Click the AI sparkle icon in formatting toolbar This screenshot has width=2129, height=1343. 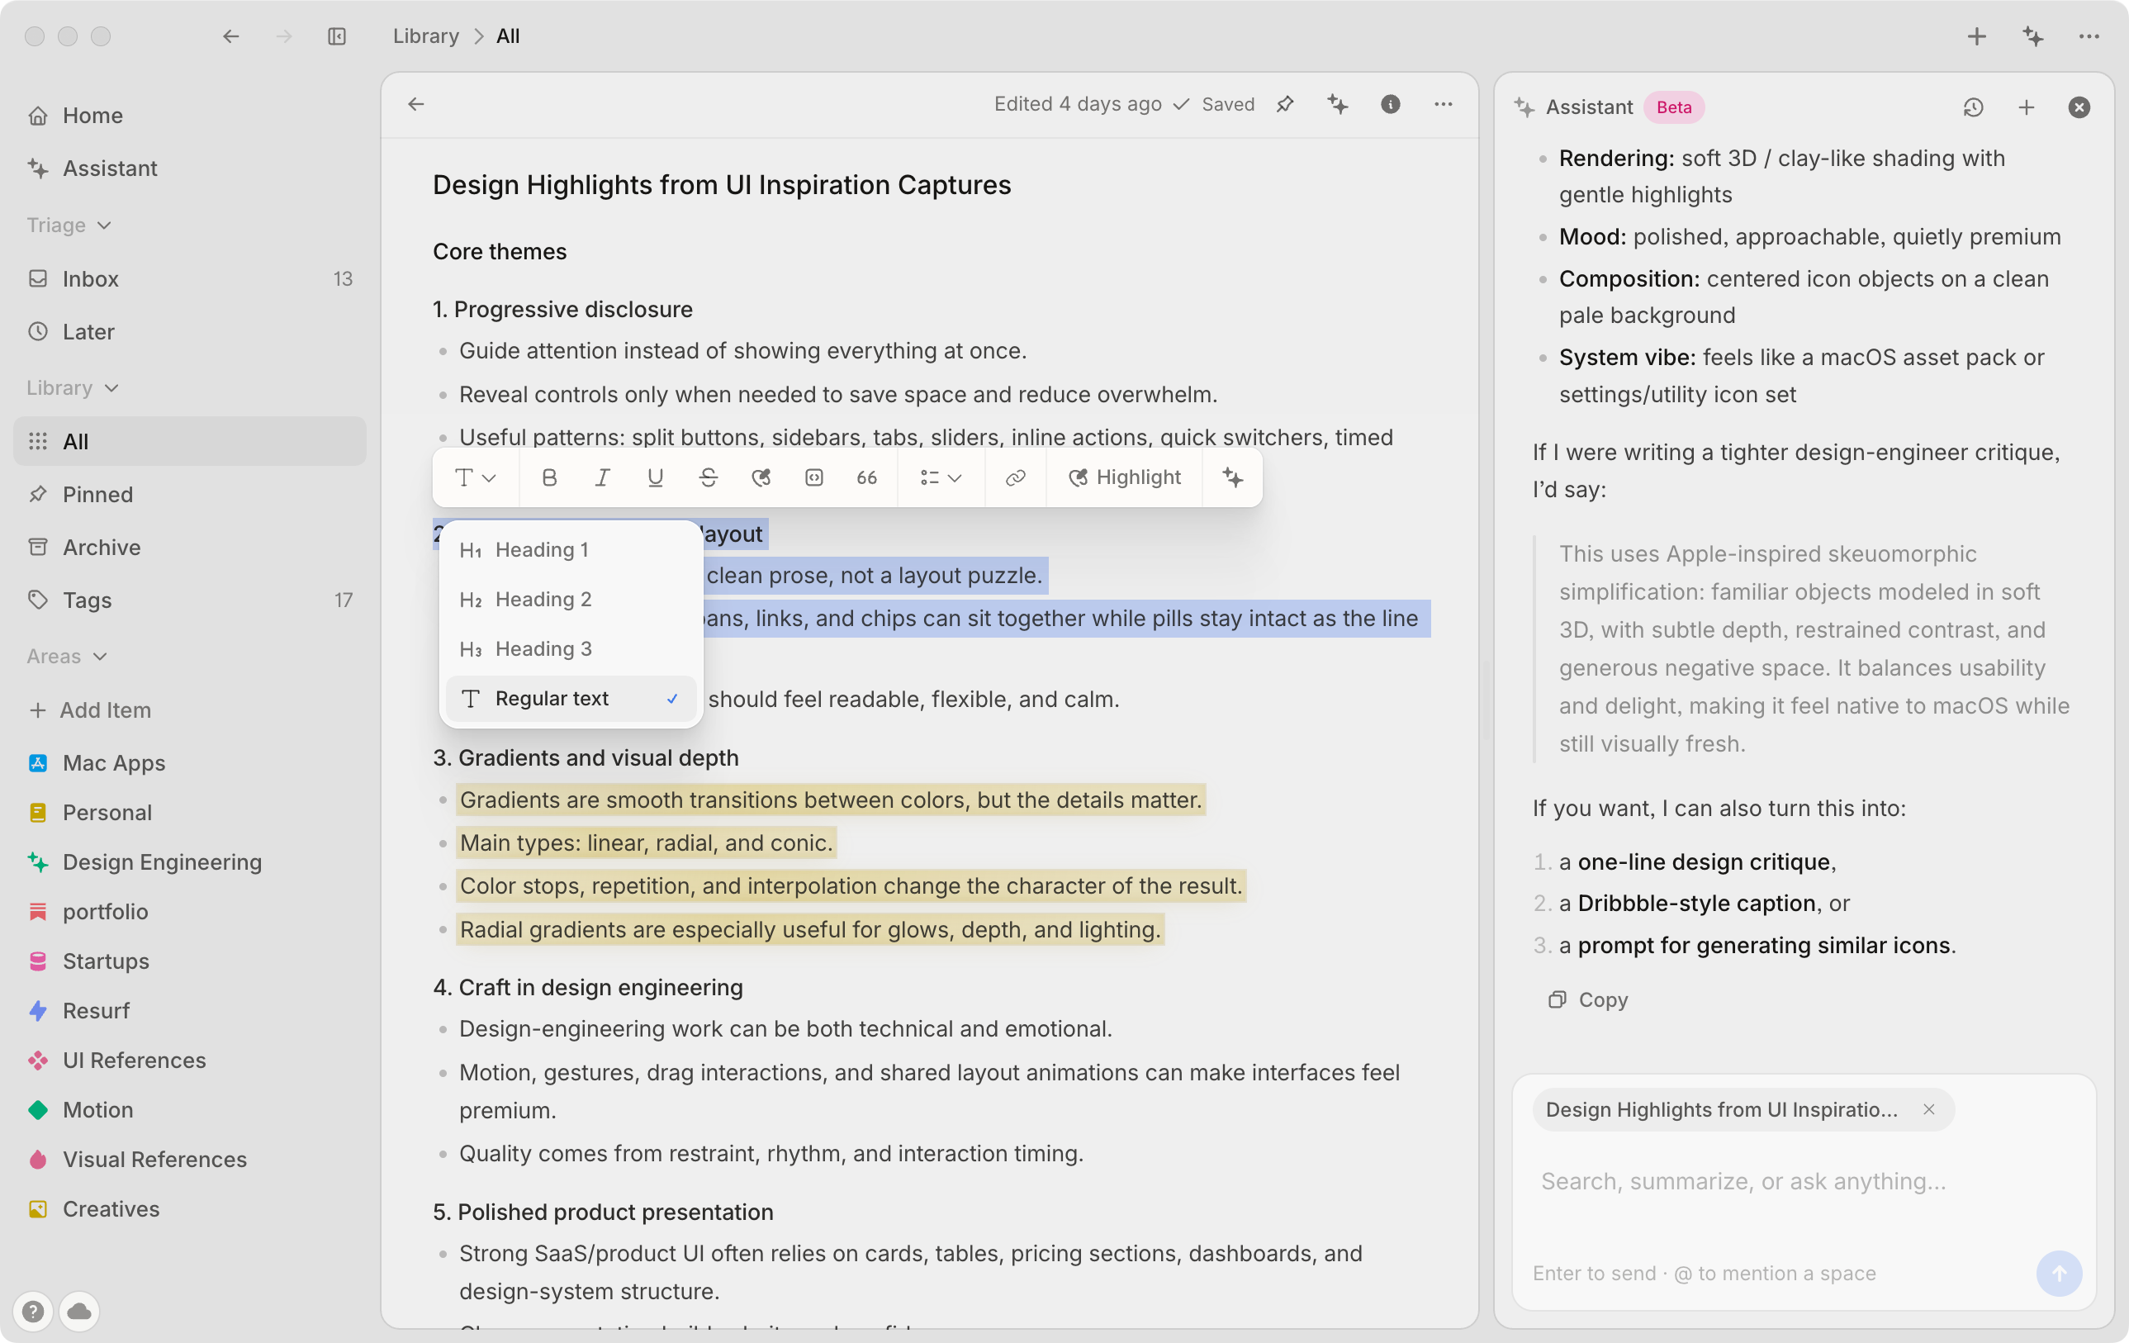1232,477
